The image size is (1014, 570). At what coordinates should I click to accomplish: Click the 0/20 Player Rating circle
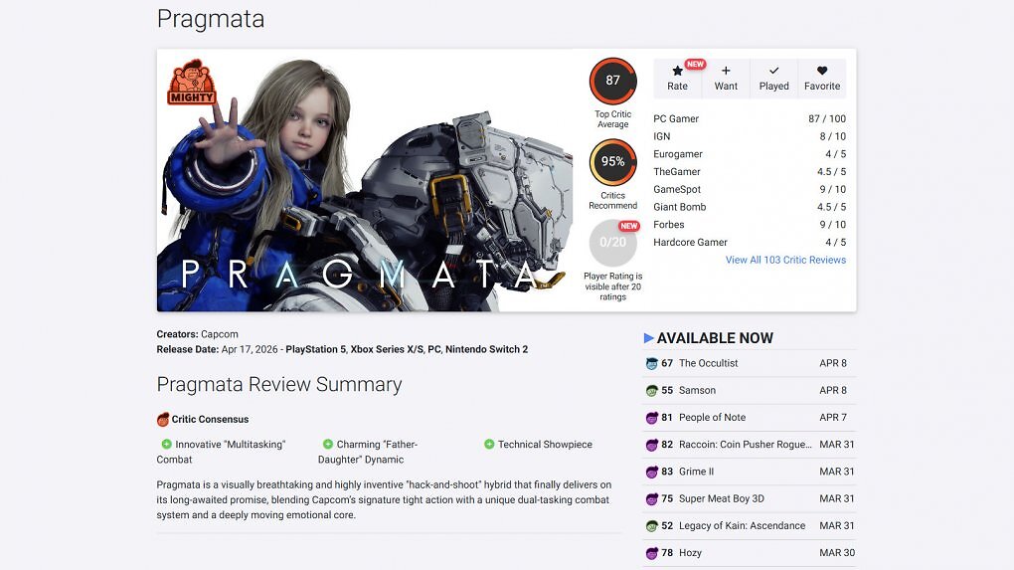(x=613, y=243)
